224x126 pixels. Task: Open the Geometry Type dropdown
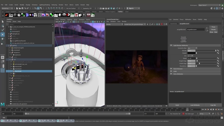(x=192, y=48)
